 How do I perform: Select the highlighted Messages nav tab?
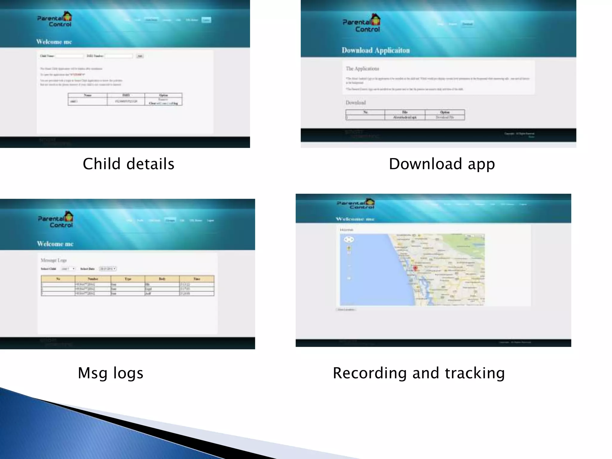(x=170, y=220)
